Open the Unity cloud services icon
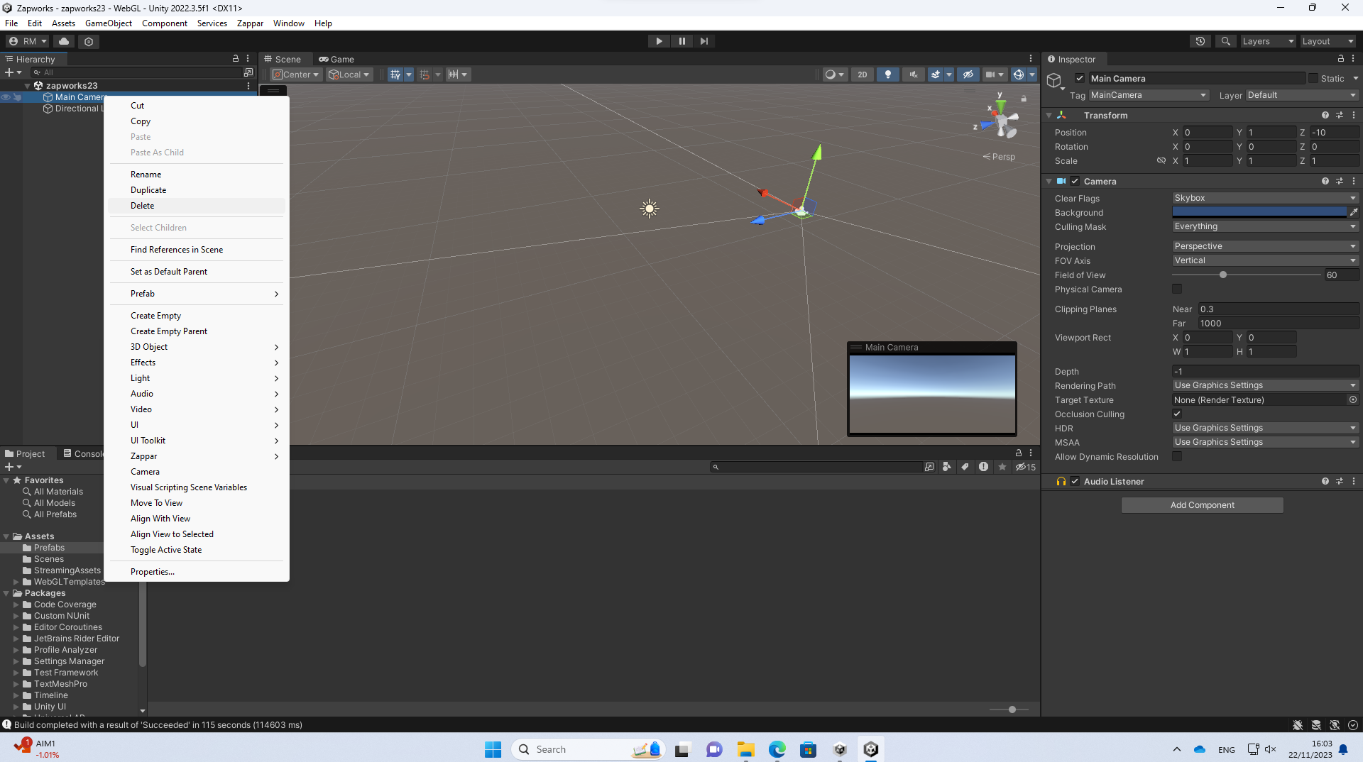Viewport: 1363px width, 762px height. [64, 41]
